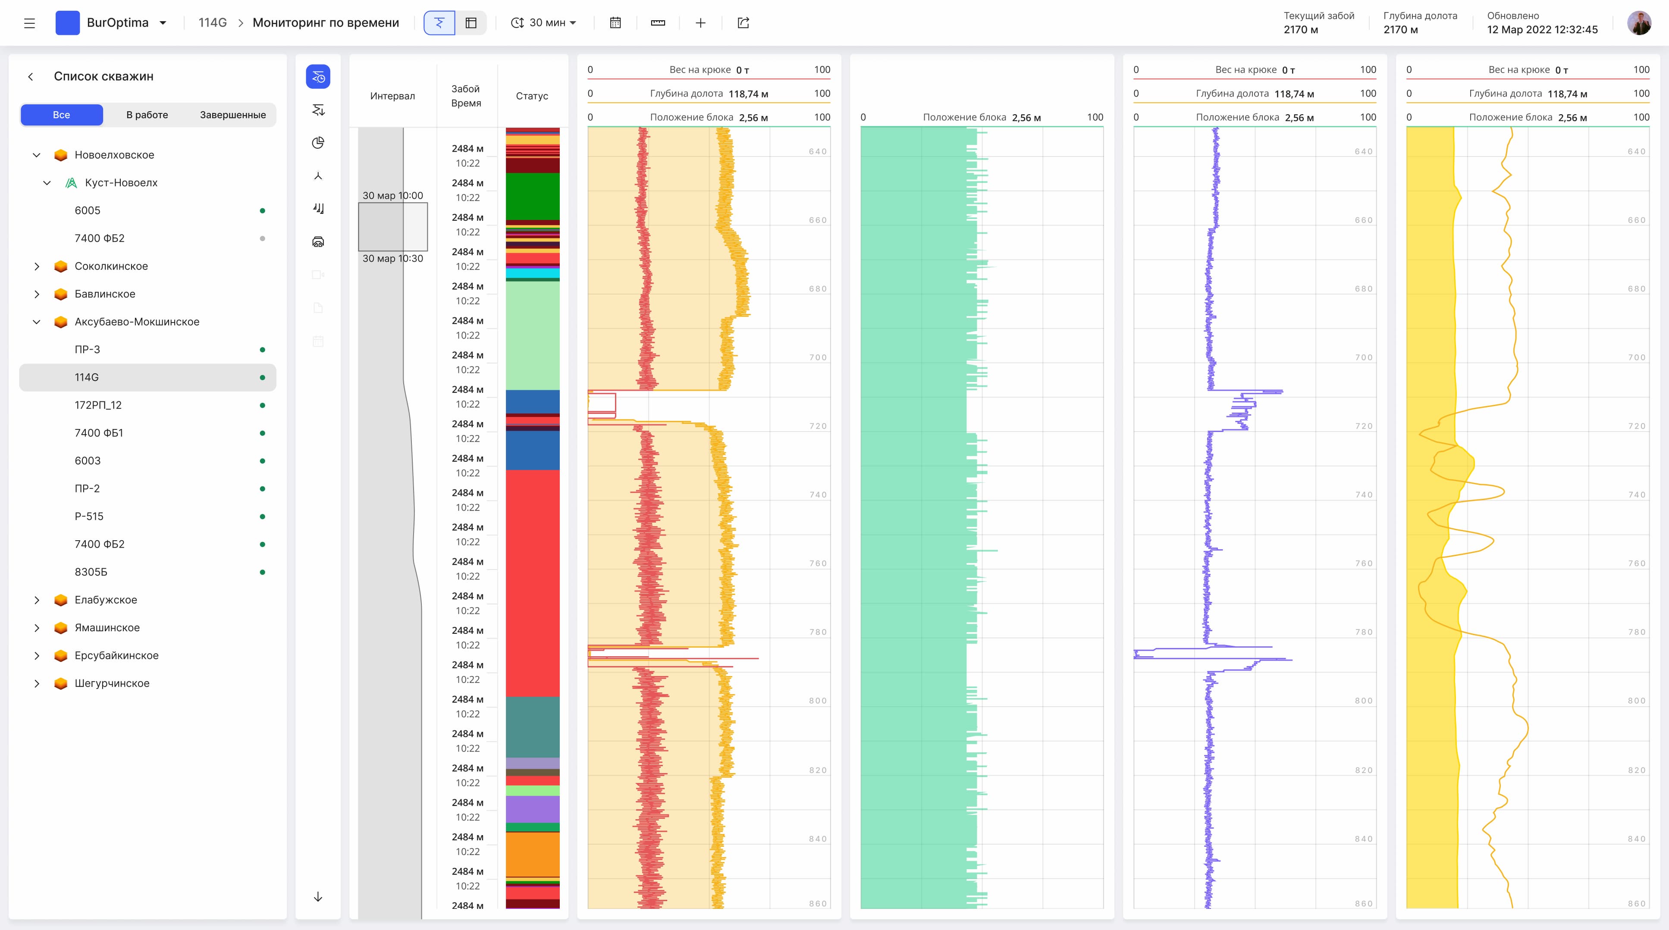Switch to the chart view mode toggle
This screenshot has height=930, width=1669.
click(x=439, y=23)
